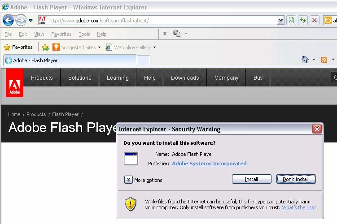Viewport: 337px width, 224px height.
Task: Open Web Slice Gallery link
Action: click(x=128, y=47)
